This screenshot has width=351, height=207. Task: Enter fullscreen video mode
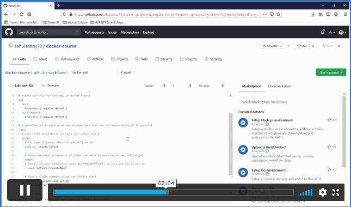tap(336, 192)
